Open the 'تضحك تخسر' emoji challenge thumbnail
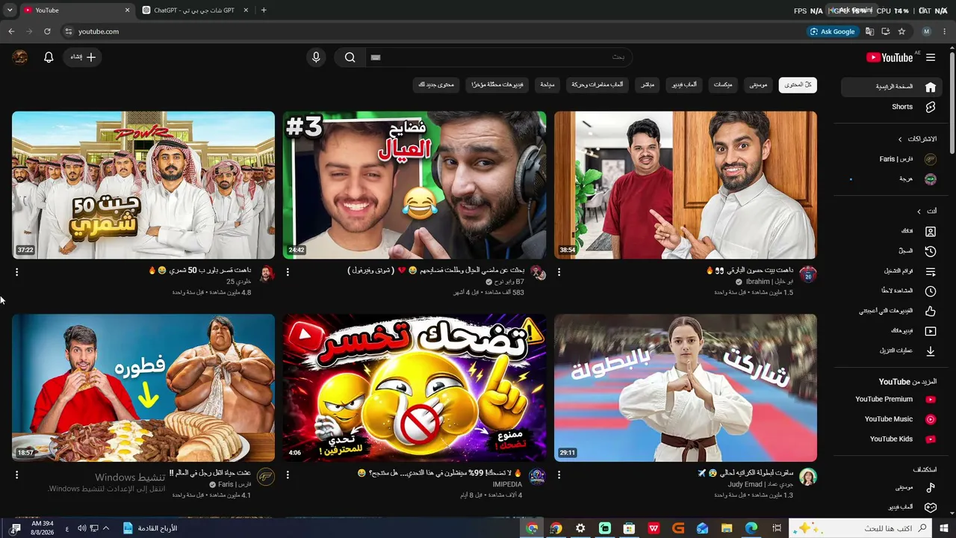Image resolution: width=956 pixels, height=538 pixels. pyautogui.click(x=415, y=388)
